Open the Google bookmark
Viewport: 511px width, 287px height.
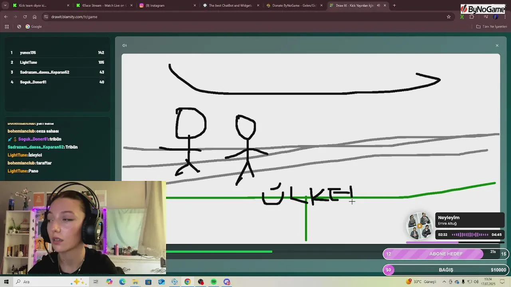click(x=34, y=26)
